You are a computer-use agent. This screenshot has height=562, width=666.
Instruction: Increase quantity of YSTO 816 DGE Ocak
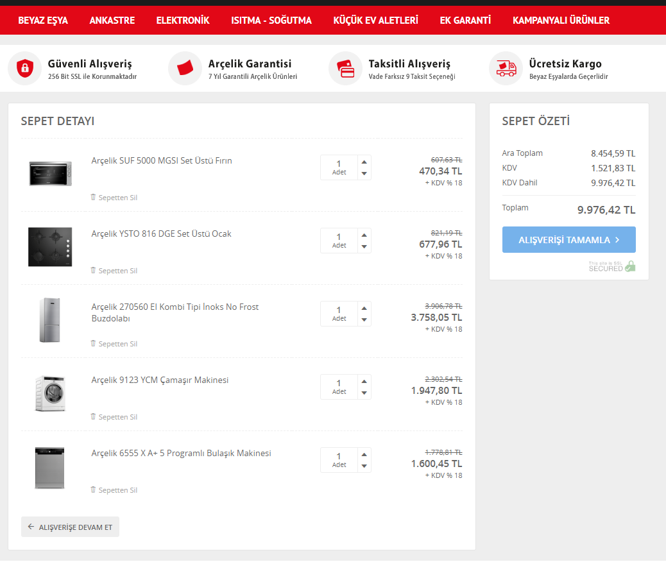[364, 235]
